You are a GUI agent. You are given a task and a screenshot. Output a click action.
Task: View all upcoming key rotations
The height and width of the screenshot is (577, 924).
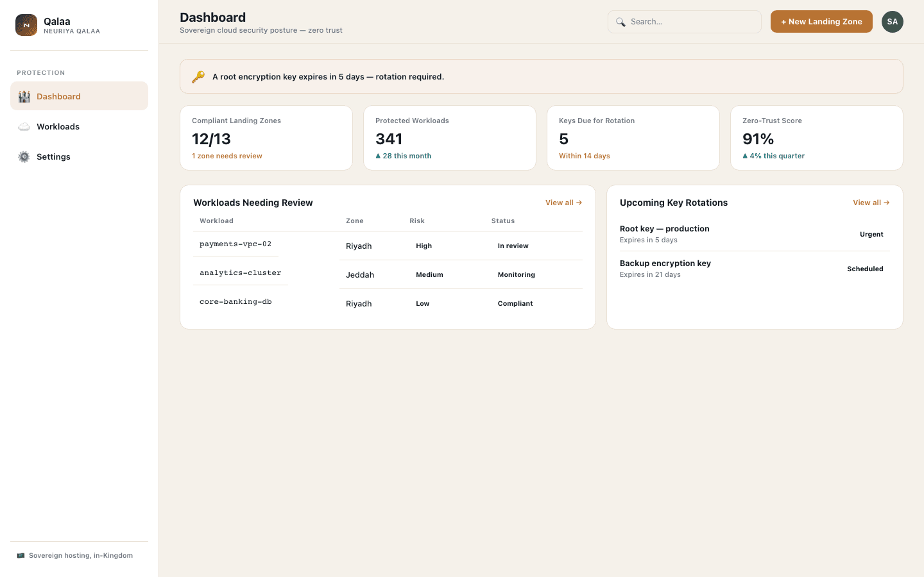tap(871, 203)
